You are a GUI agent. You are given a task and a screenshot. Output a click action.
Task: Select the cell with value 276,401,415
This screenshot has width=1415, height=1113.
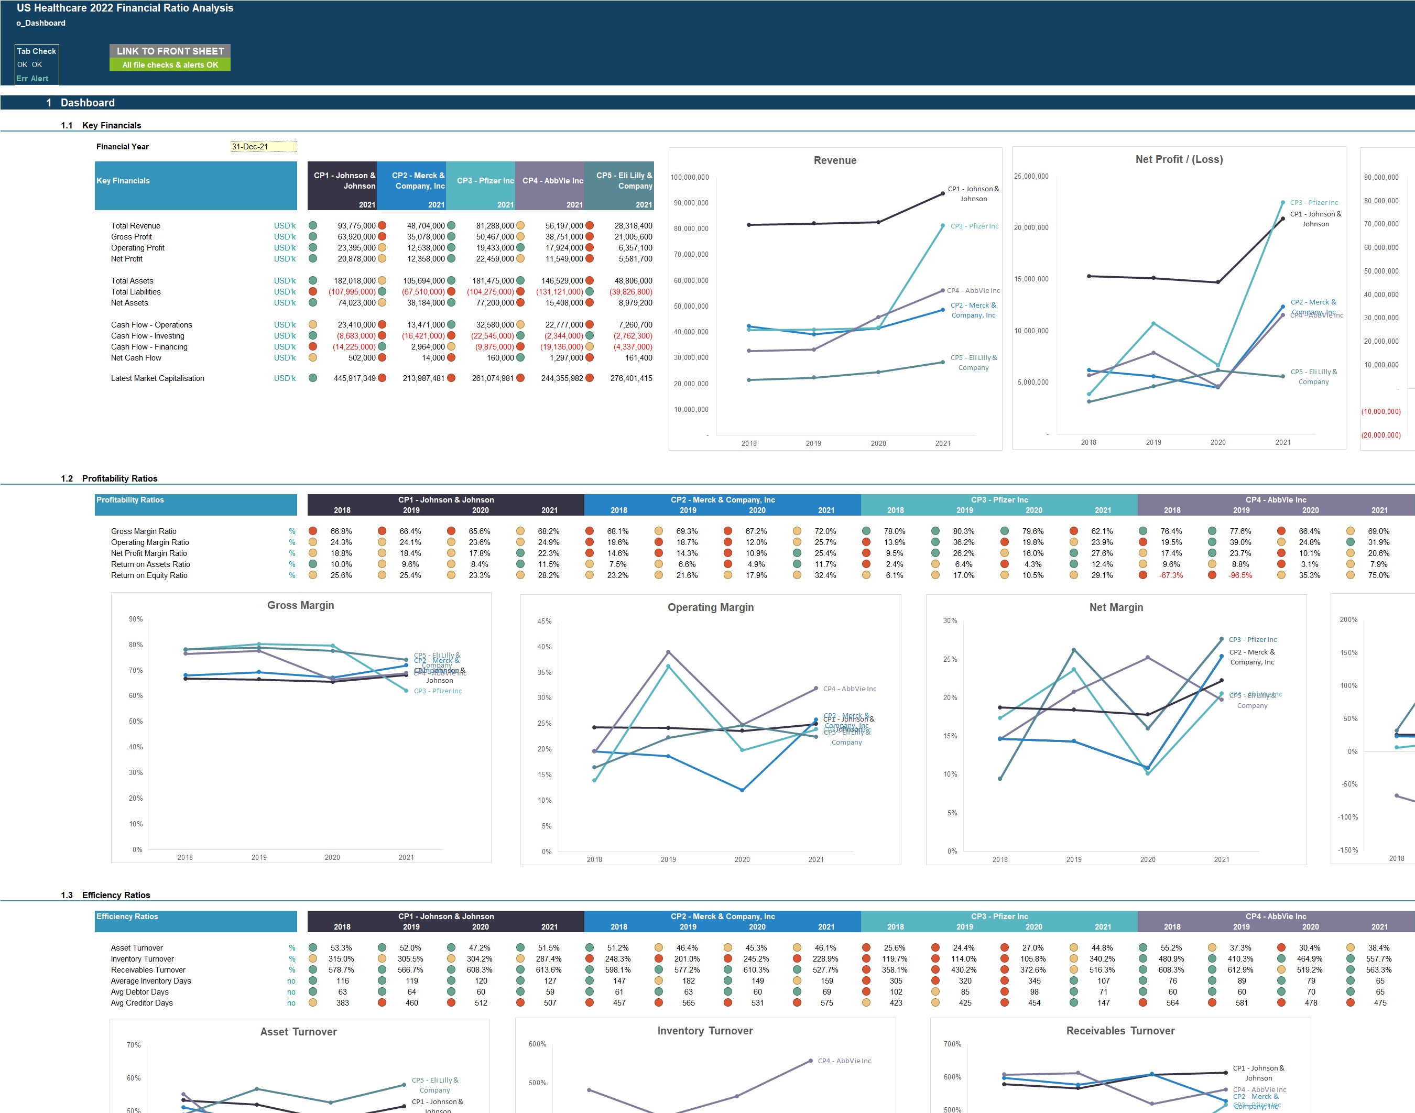coord(631,378)
